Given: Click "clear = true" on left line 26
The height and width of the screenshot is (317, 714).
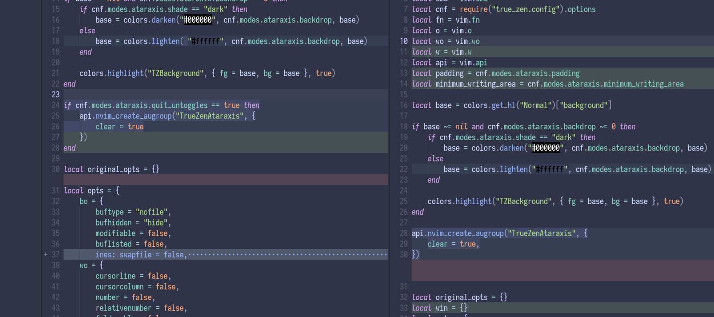Looking at the screenshot, I should [120, 127].
